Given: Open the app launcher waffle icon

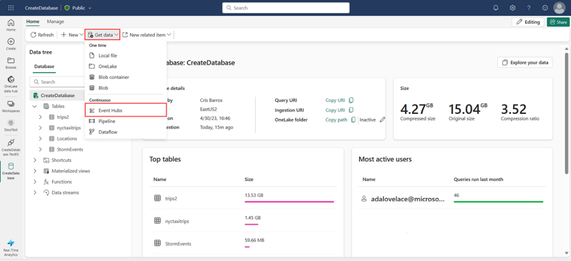Looking at the screenshot, I should (x=11, y=8).
